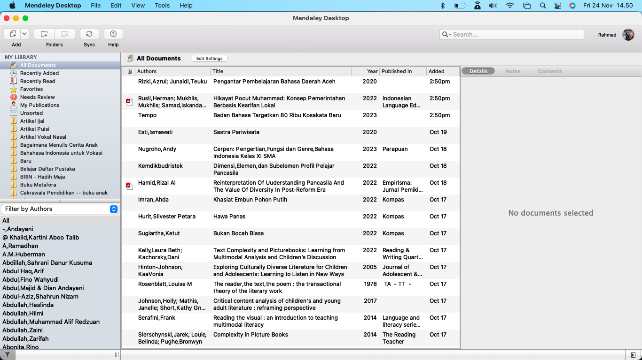Viewport: 642px width, 360px height.
Task: Click the Create Folder toolbar icon
Action: (44, 34)
